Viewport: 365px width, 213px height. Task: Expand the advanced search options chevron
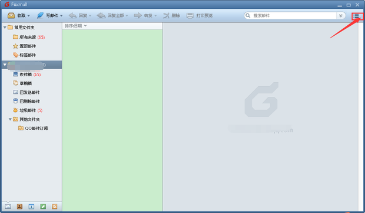point(340,15)
